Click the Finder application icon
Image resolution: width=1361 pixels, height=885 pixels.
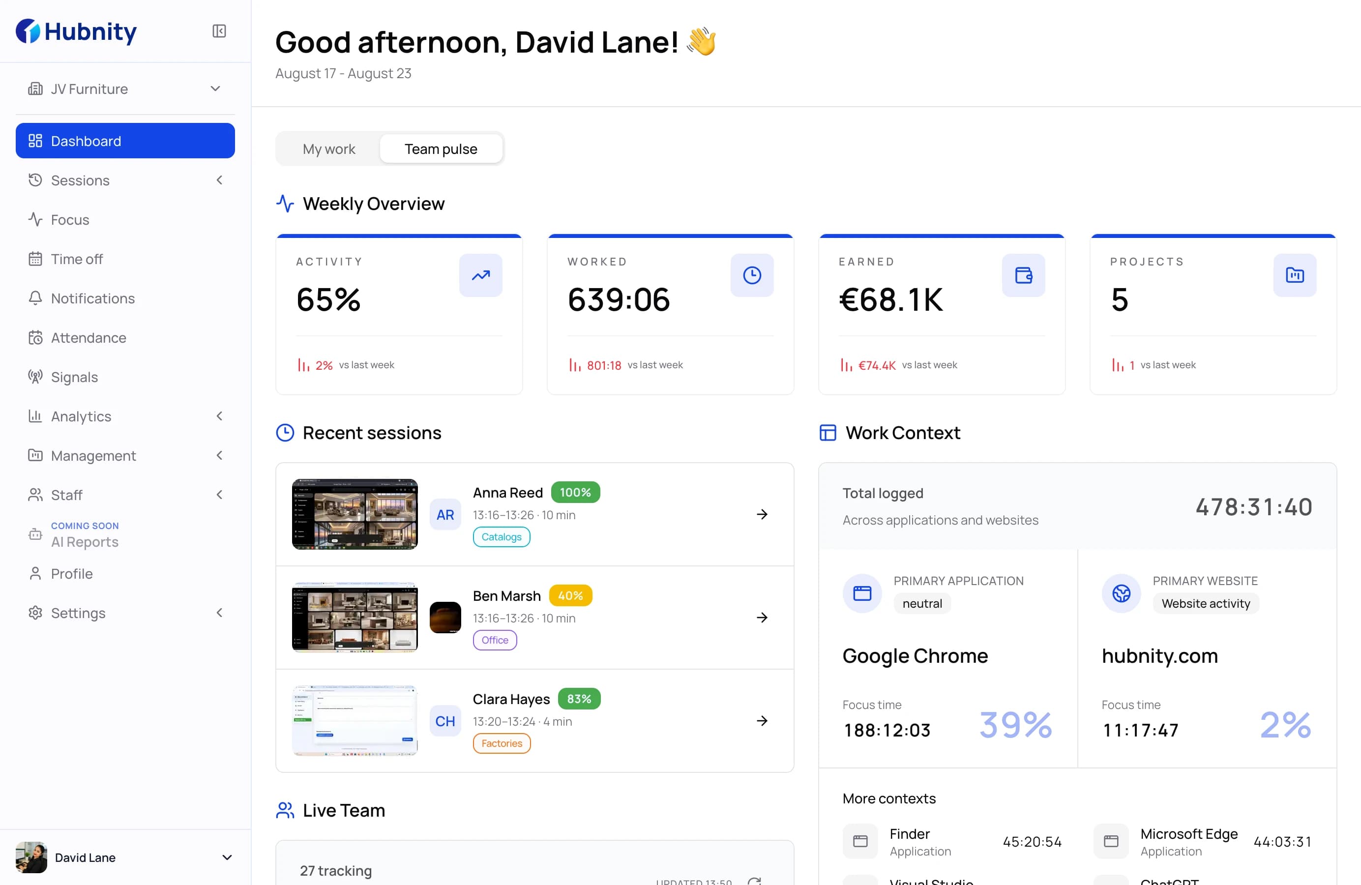860,841
